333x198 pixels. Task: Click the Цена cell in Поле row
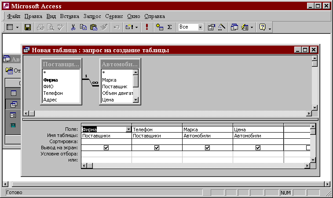click(258, 130)
